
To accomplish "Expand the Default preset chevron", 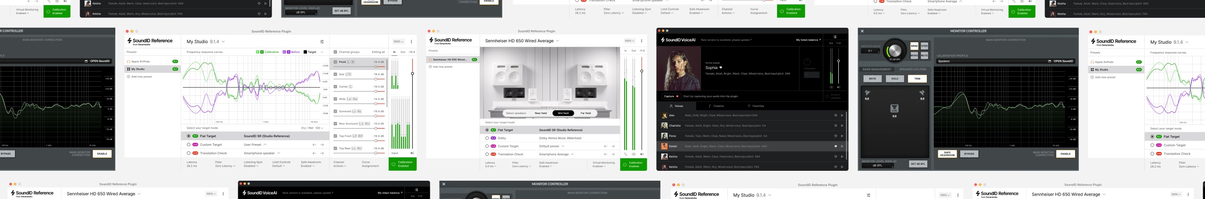I will 563,146.
